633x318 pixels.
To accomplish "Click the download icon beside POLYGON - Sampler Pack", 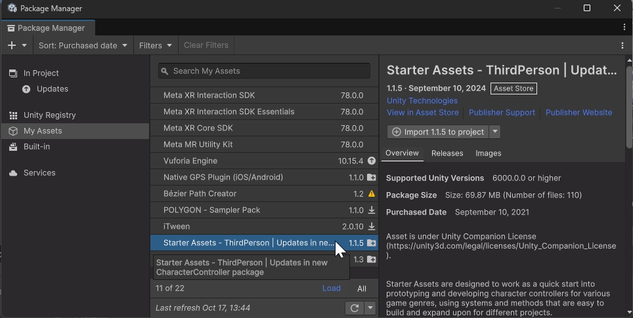I will [372, 210].
